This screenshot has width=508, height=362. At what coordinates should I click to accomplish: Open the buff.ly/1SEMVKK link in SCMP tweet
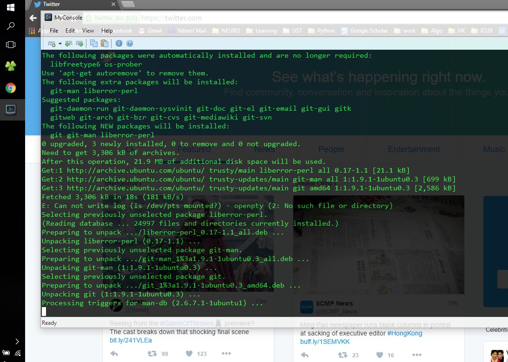coord(325,342)
